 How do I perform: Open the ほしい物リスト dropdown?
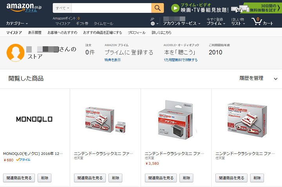point(238,22)
